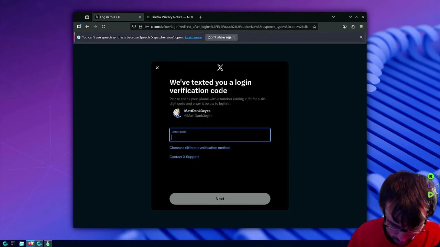Focus the 'Enter code' input field
440x247 pixels.
pos(220,135)
